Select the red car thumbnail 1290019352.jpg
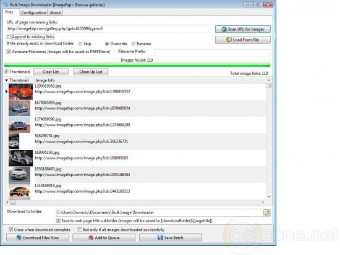This screenshot has width=340, height=255. [20, 91]
